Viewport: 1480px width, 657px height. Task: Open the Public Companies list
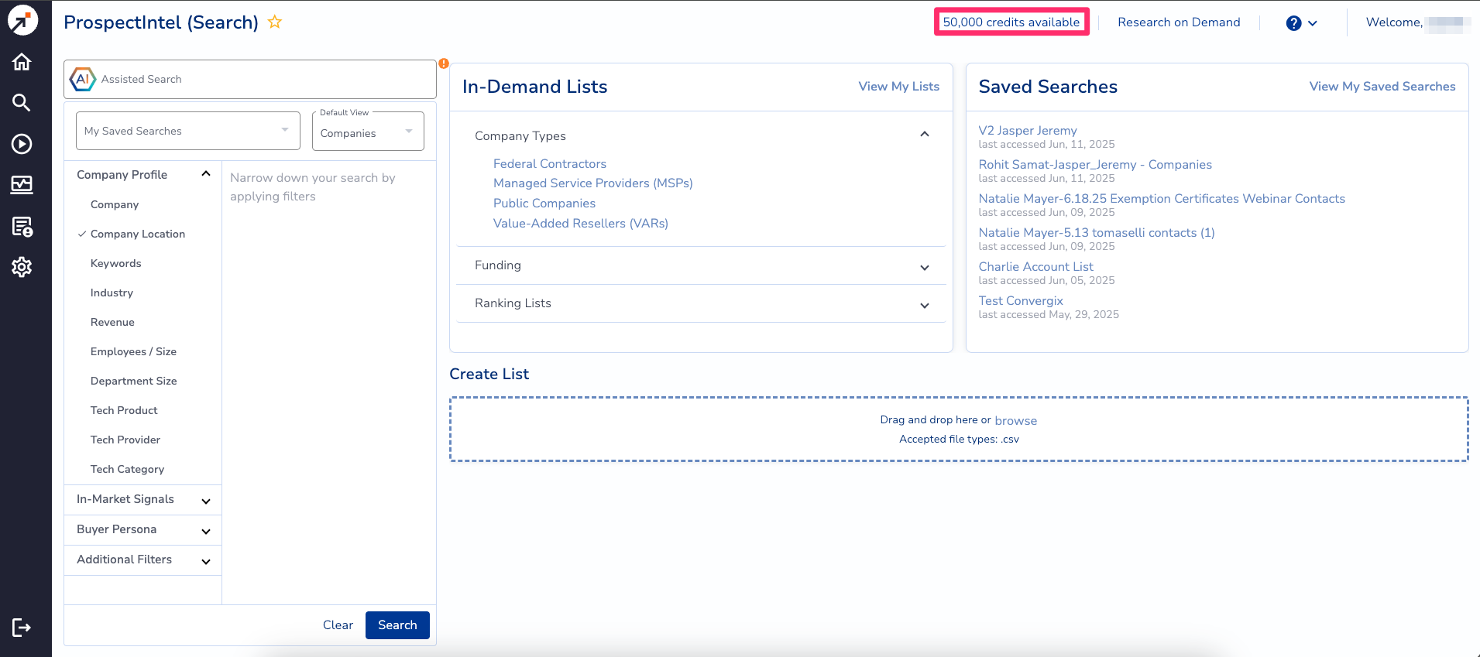[544, 204]
